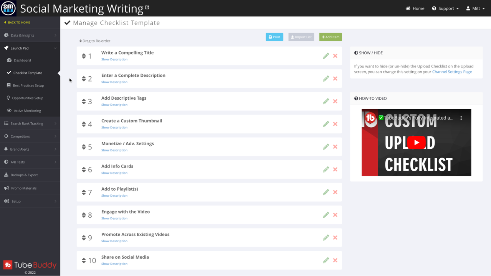
Task: Remove the Add Info Cards checklist item
Action: click(x=335, y=169)
